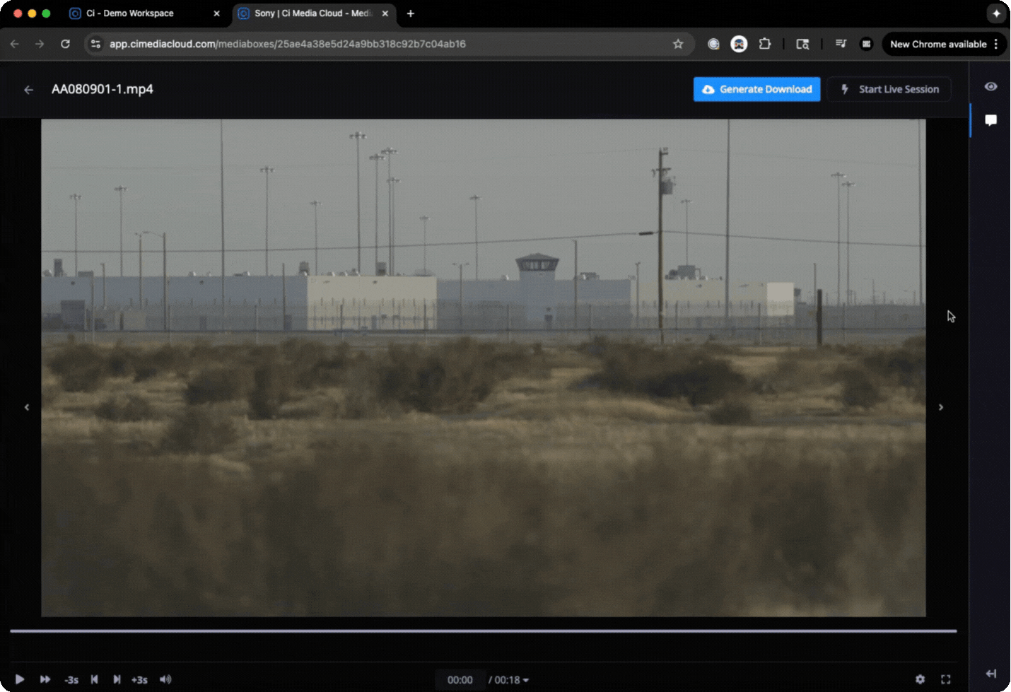Navigate back in browser history
This screenshot has height=692, width=1011.
[15, 44]
